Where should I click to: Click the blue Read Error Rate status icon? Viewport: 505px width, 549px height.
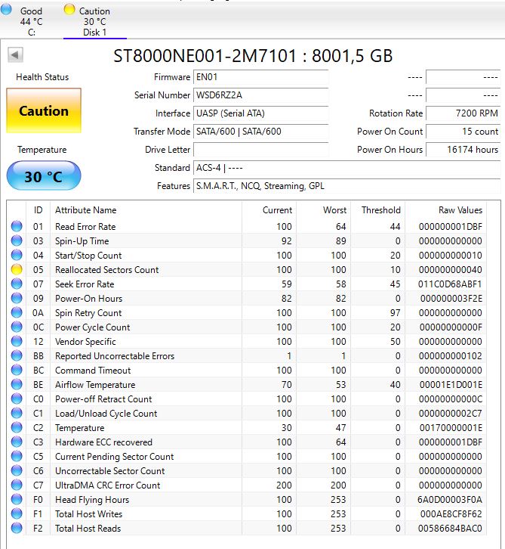coord(17,227)
